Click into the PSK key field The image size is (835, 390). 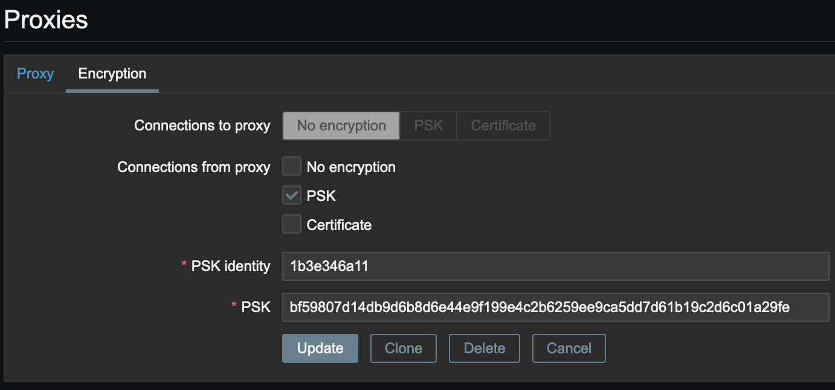pyautogui.click(x=555, y=308)
